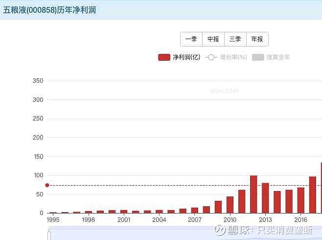Click the red dot on the dashed average line

47,185
